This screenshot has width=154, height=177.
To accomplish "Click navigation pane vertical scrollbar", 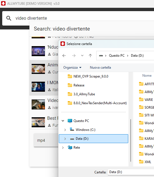I will [x=131, y=140].
